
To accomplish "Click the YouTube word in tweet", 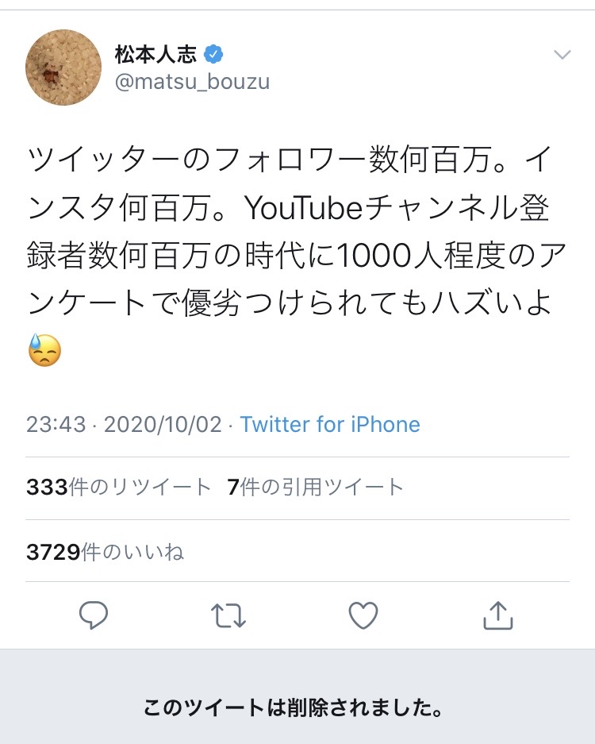I will [x=303, y=208].
